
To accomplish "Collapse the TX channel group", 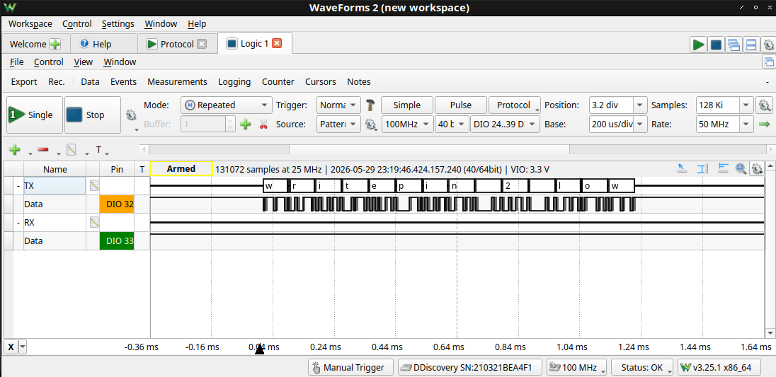I will click(18, 186).
